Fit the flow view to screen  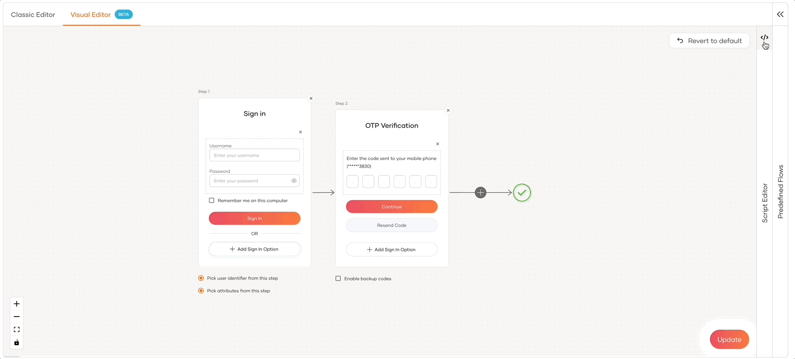click(x=17, y=329)
